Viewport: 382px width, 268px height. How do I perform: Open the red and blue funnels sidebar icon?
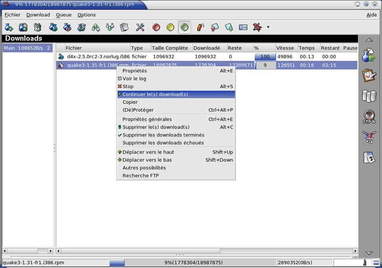coord(369,137)
